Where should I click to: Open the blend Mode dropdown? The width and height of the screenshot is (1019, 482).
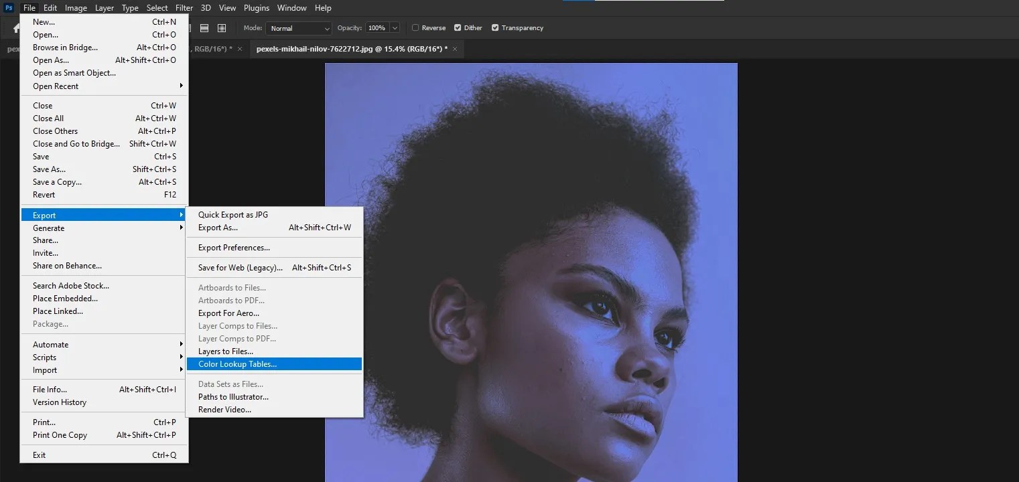(298, 28)
